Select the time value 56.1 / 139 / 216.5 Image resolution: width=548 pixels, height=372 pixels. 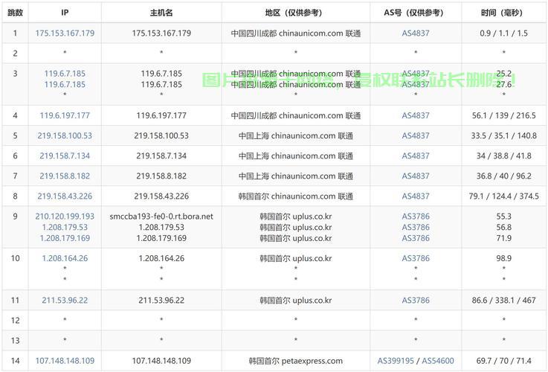coord(503,115)
